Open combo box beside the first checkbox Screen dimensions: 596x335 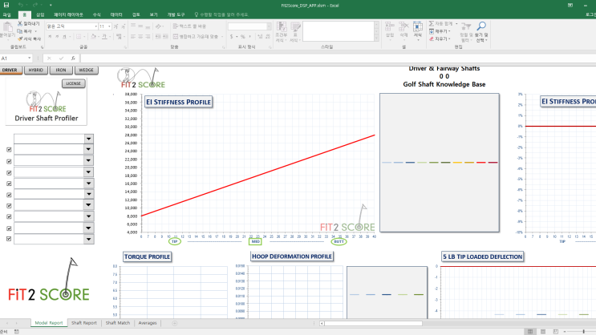coord(88,149)
